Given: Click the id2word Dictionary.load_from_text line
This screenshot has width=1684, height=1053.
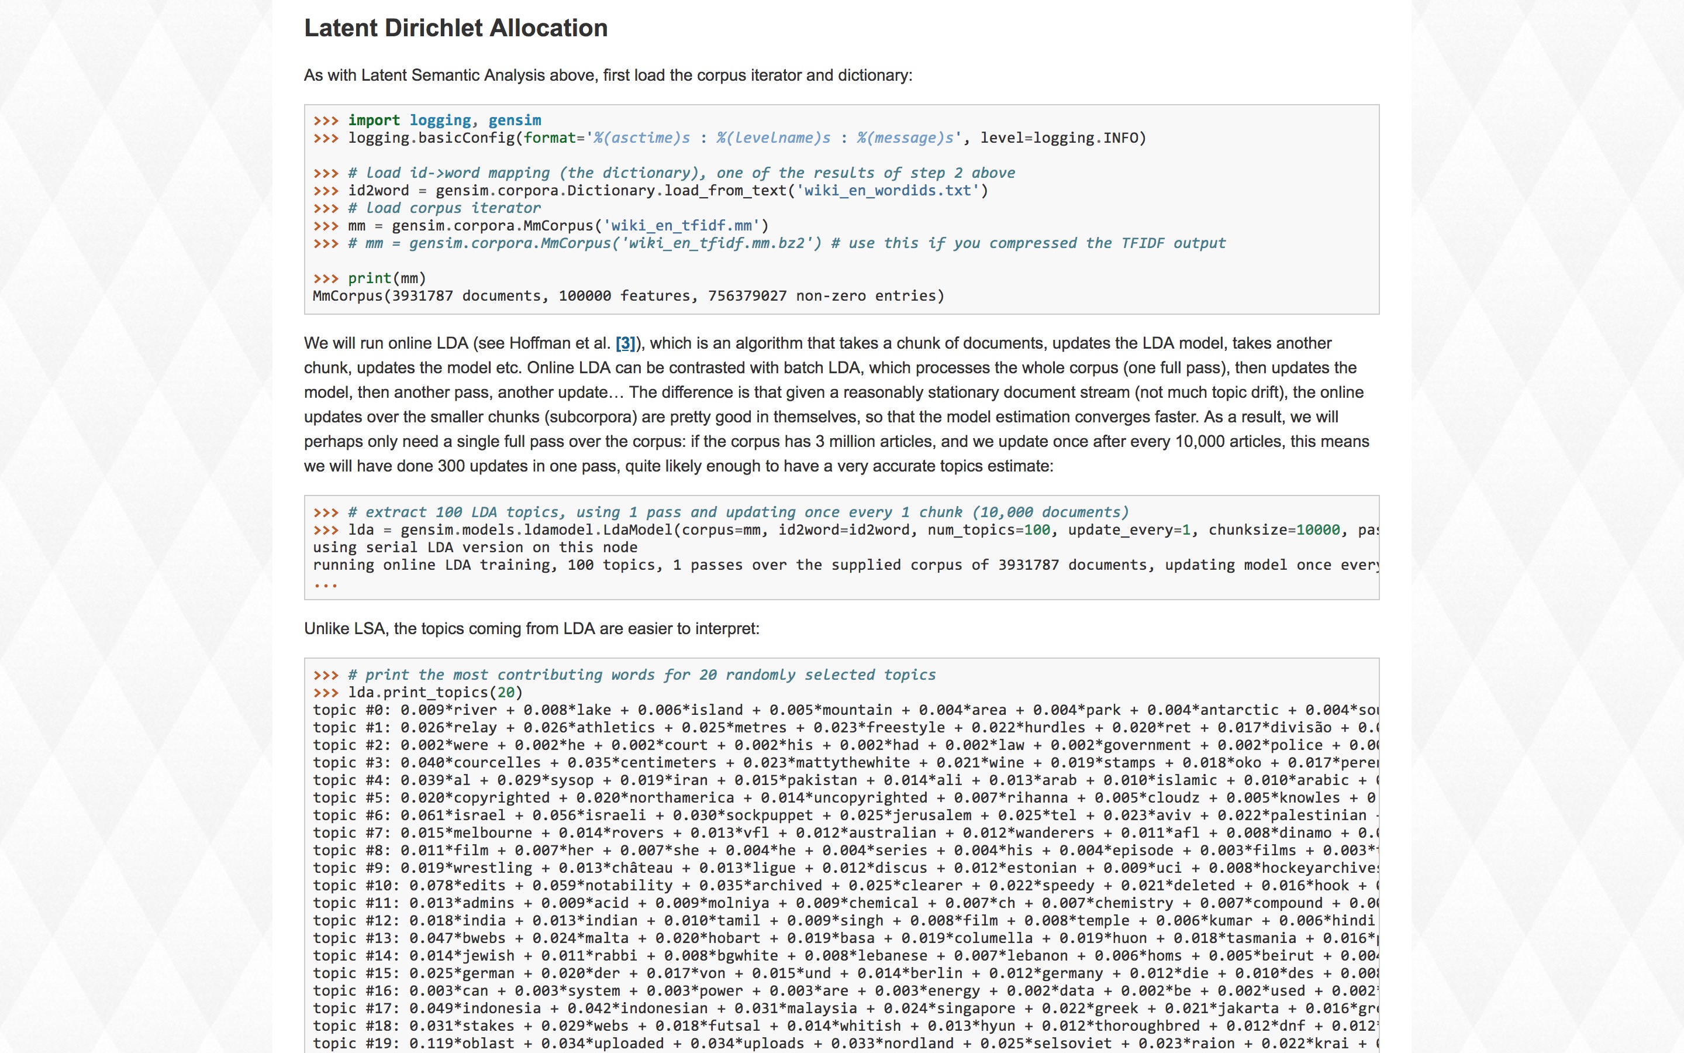Looking at the screenshot, I should pyautogui.click(x=667, y=191).
